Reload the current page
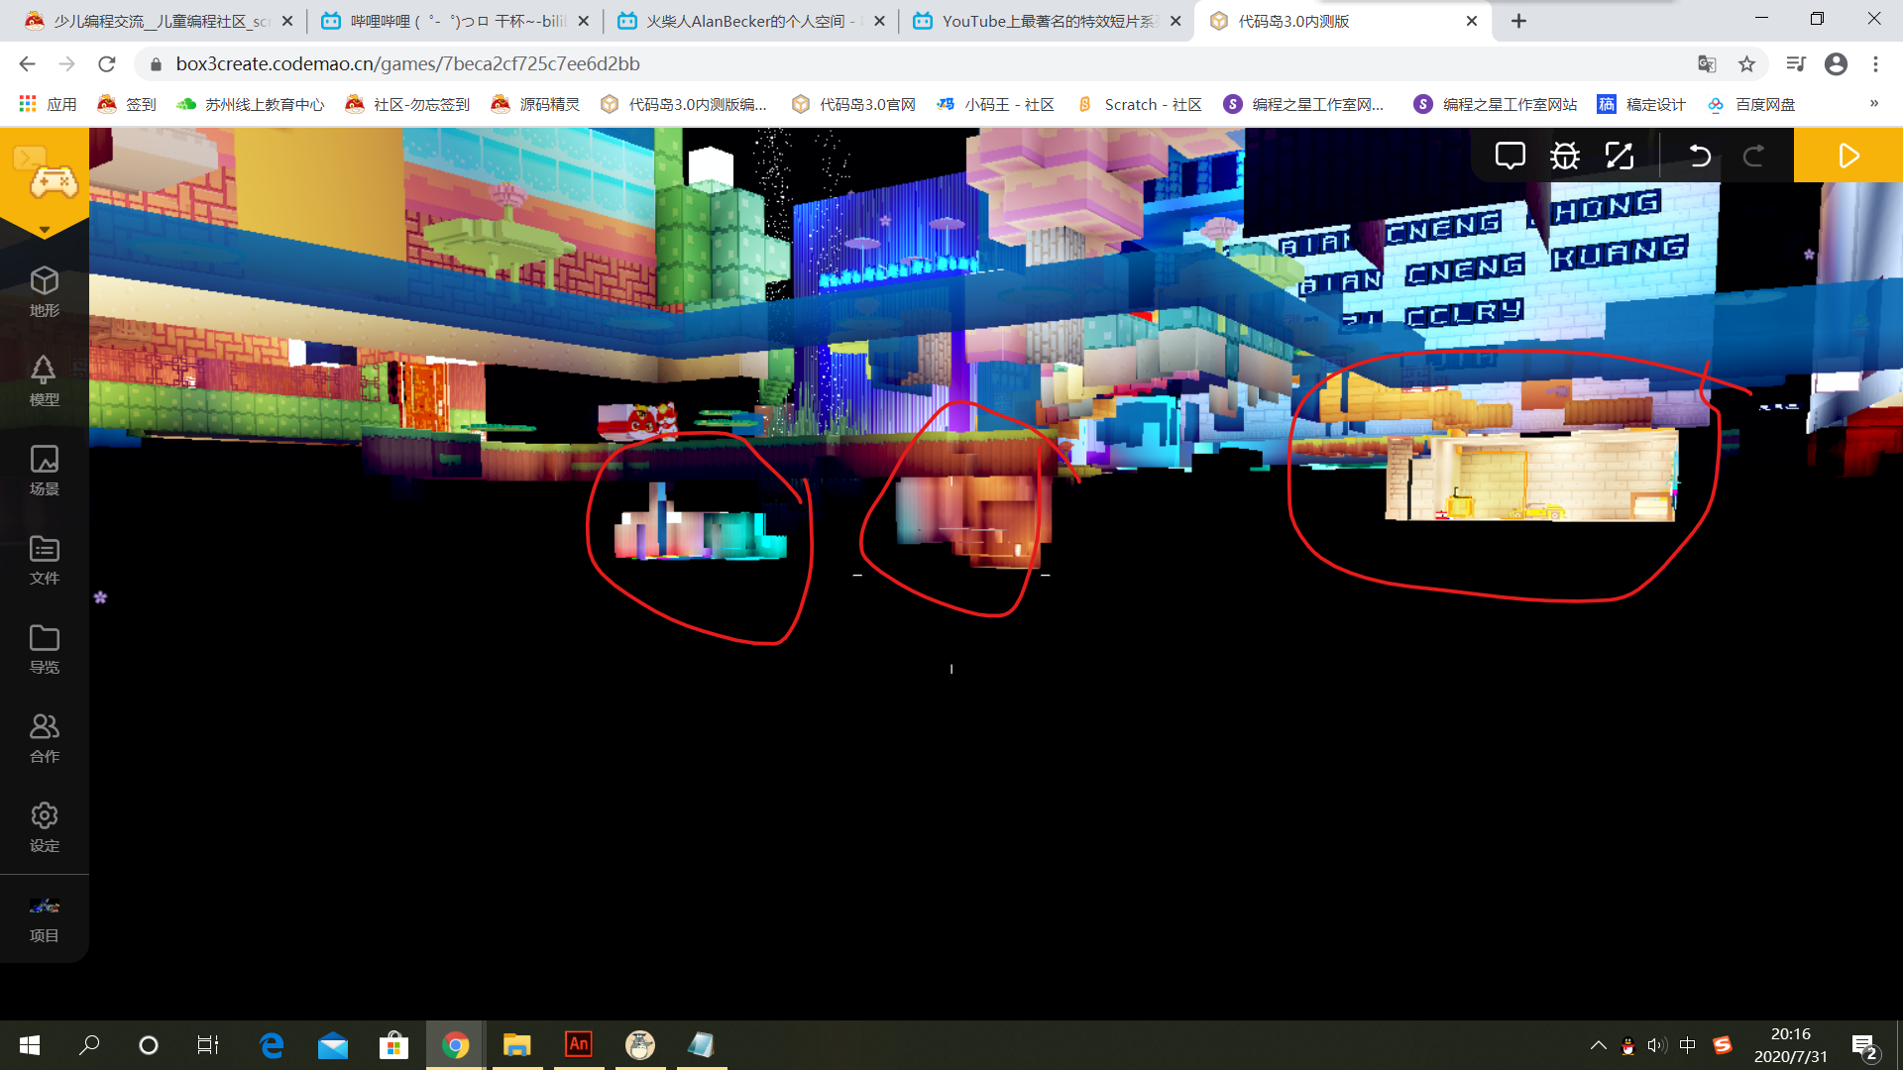Image resolution: width=1903 pixels, height=1070 pixels. [107, 64]
